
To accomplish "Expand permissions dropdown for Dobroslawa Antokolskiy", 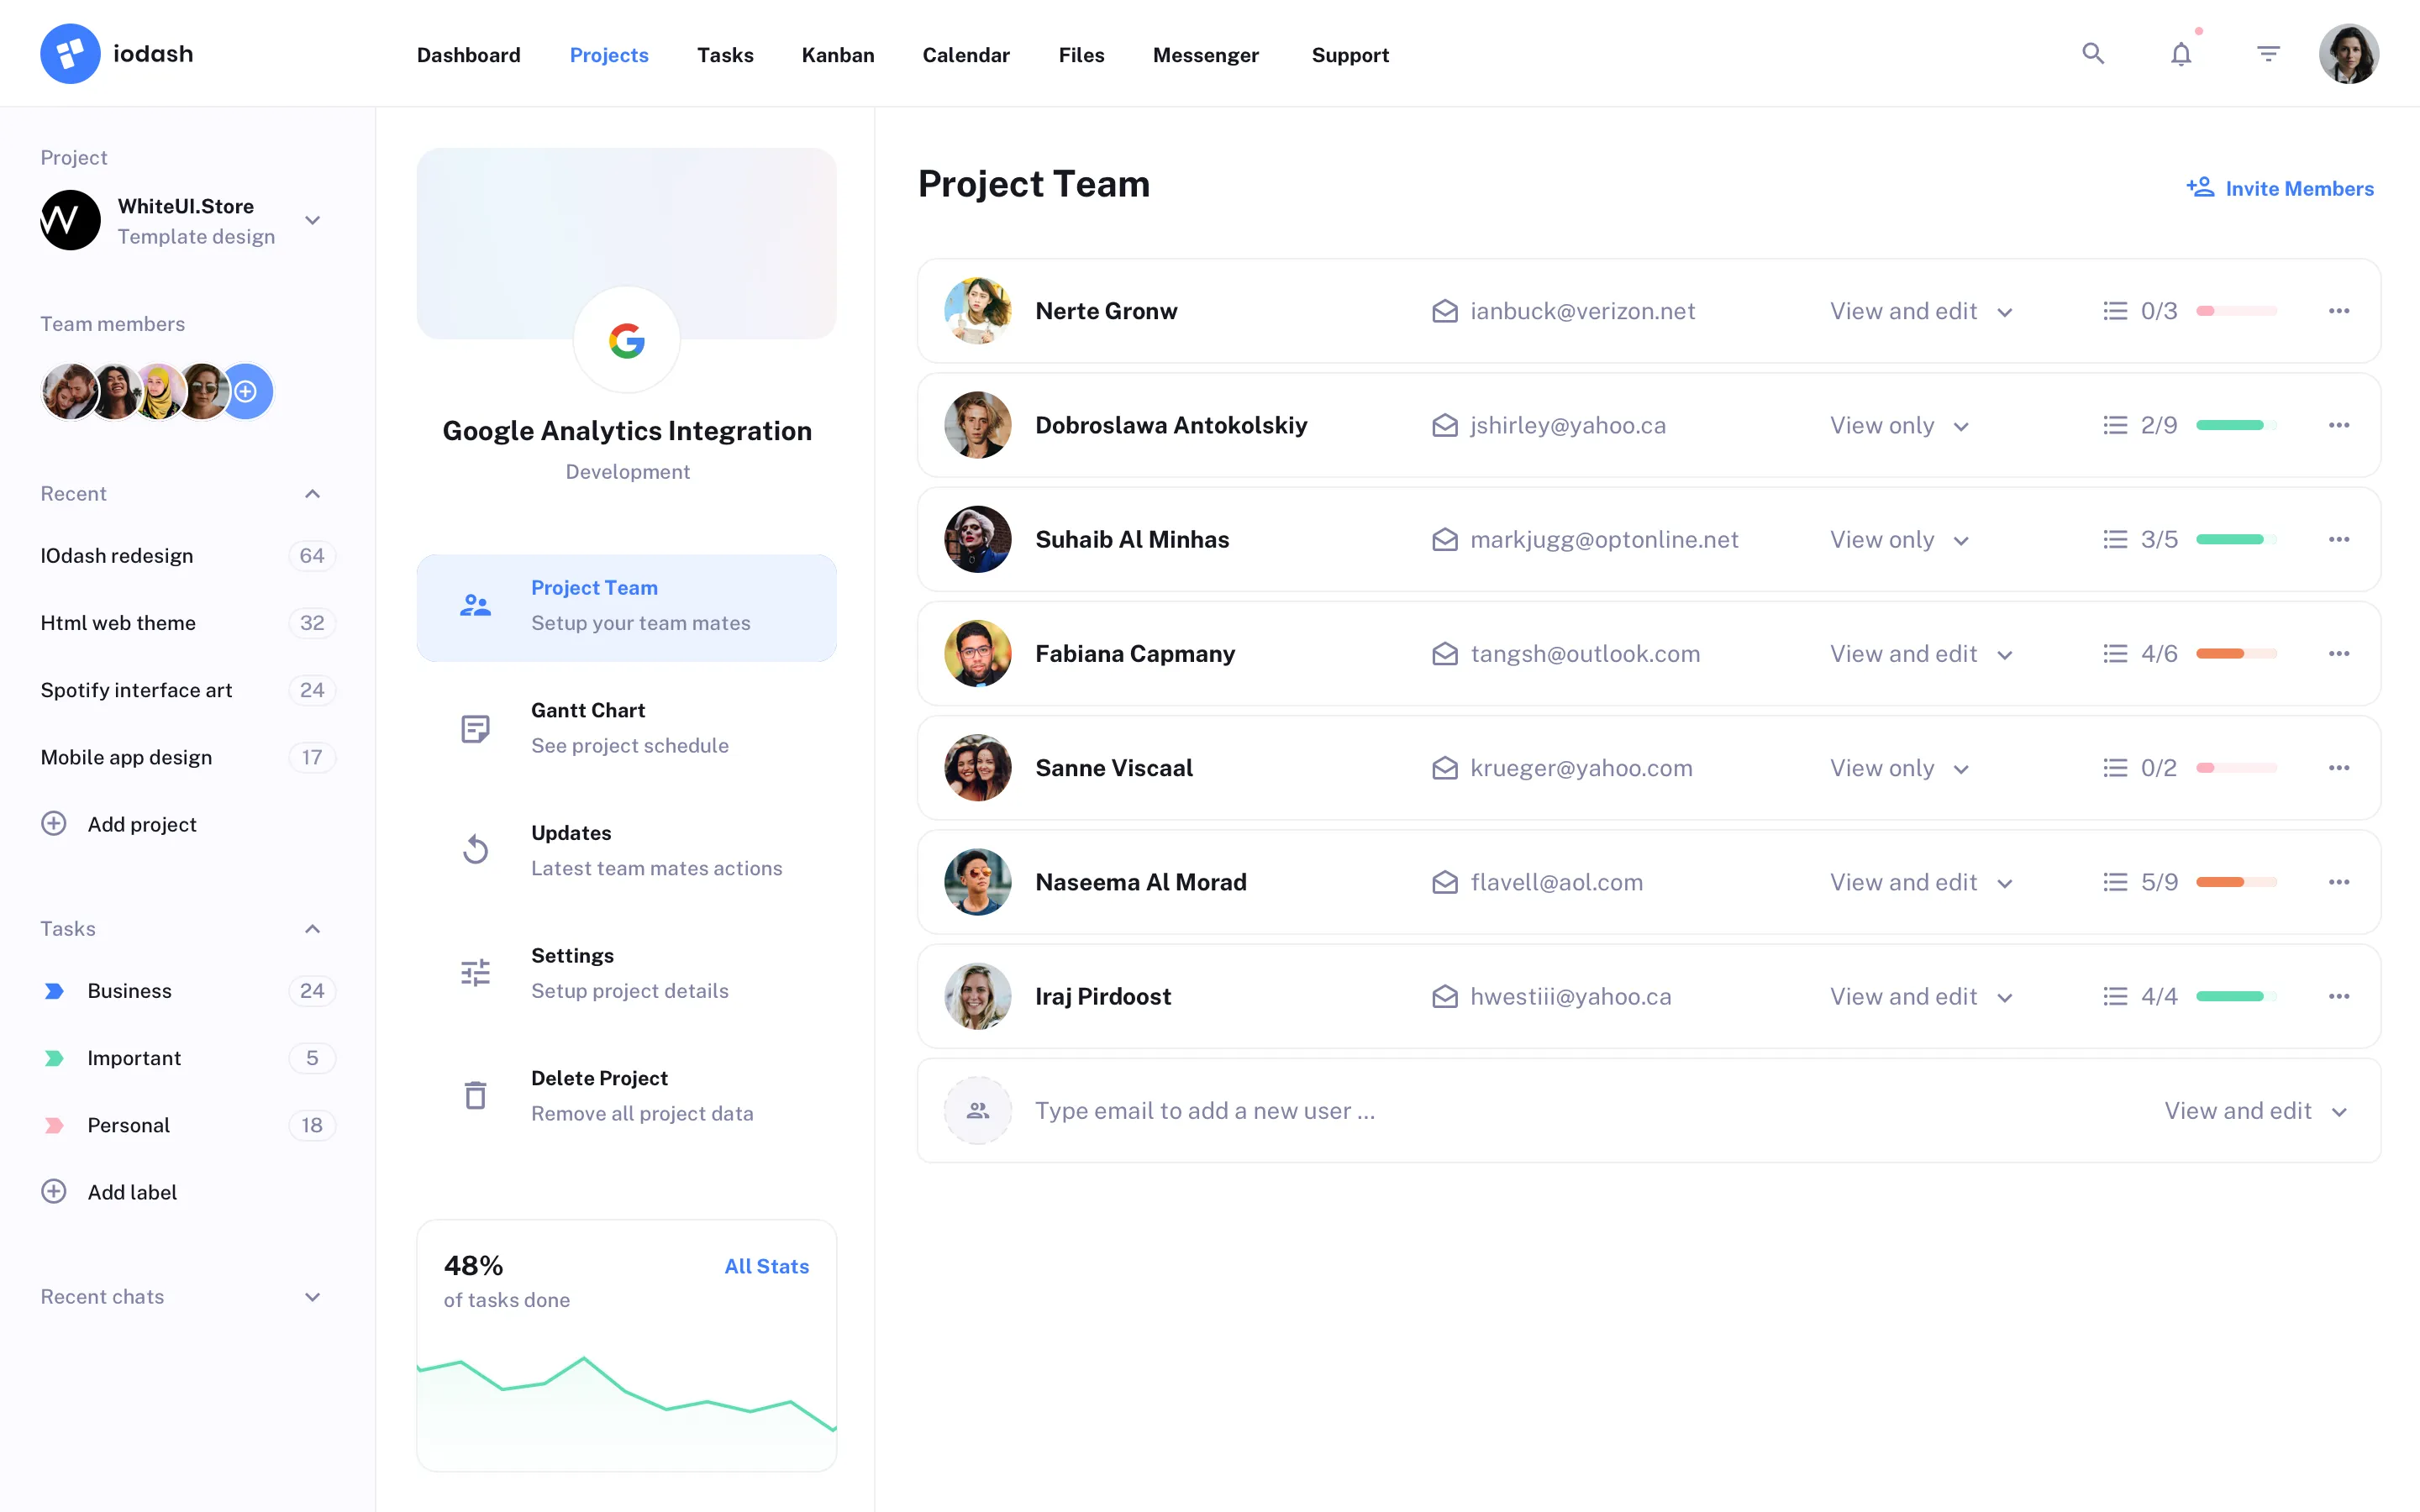I will coord(1963,425).
